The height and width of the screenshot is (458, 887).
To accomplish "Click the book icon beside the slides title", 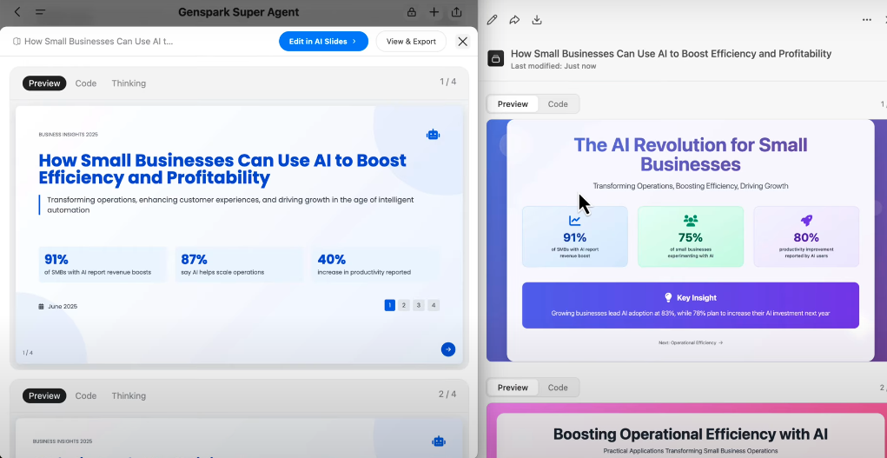I will [17, 42].
